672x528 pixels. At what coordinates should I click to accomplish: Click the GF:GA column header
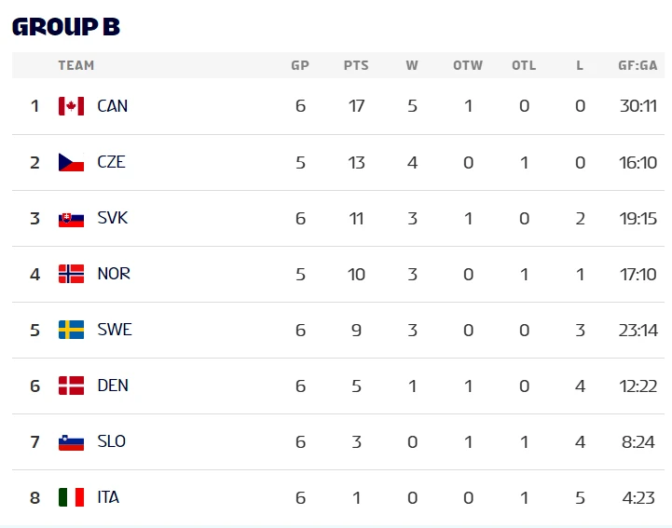638,65
